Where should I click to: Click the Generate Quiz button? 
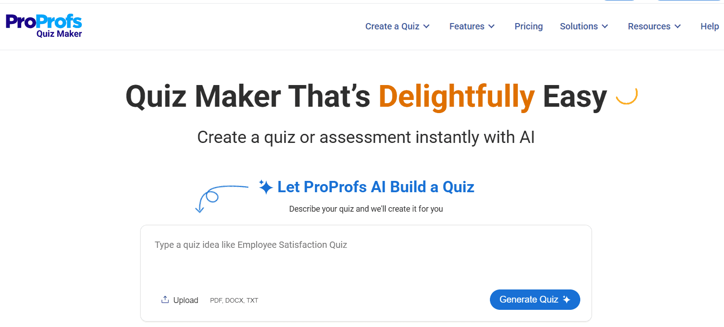(x=535, y=299)
